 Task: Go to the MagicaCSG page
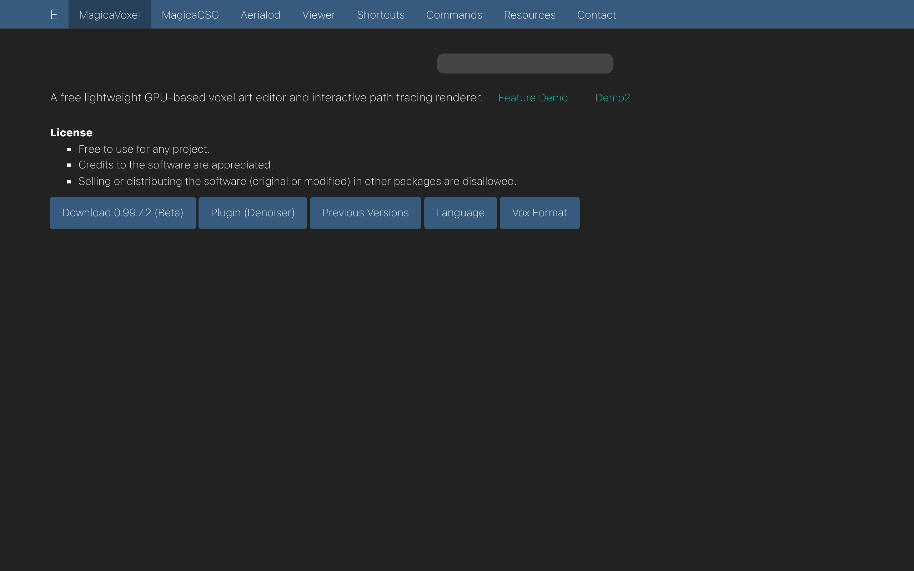[190, 15]
